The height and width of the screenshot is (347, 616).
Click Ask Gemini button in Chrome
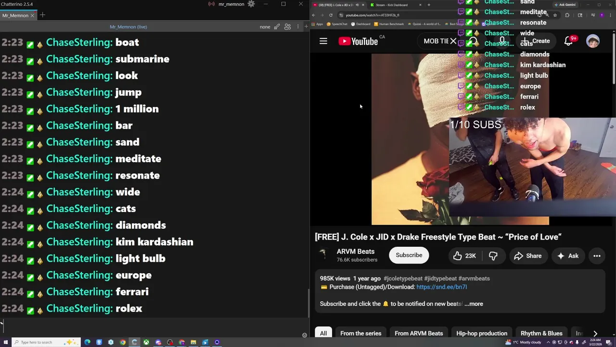pos(565,5)
